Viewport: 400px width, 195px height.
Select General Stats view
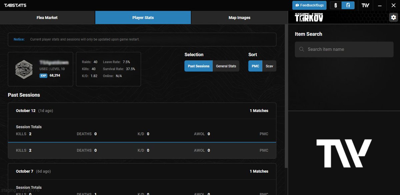tap(226, 66)
